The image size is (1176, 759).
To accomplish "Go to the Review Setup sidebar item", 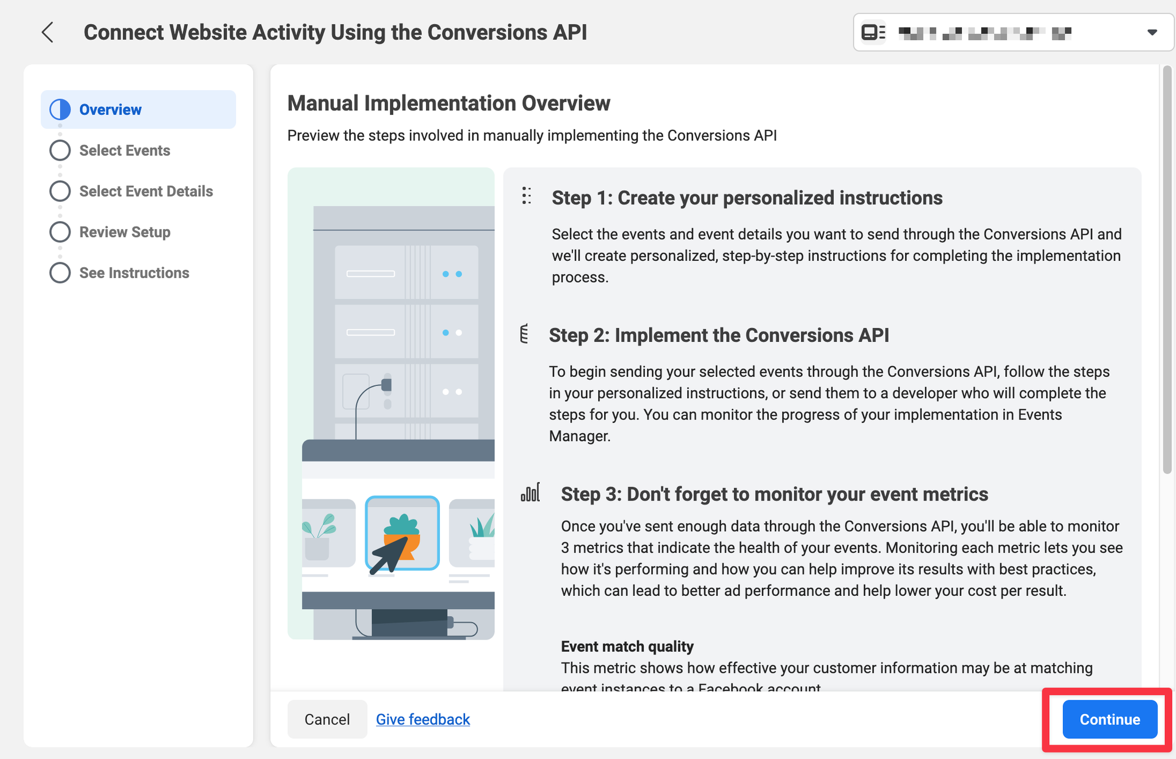I will point(125,232).
